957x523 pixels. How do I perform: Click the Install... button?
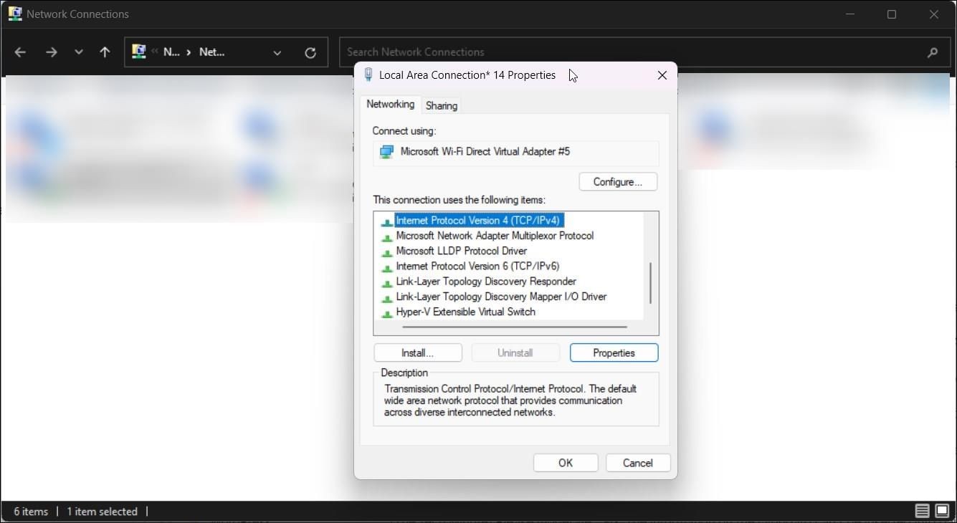pos(418,352)
